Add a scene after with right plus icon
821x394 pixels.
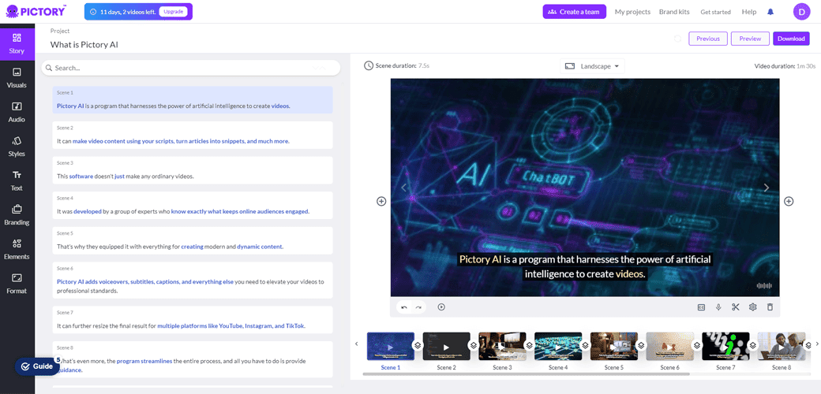click(x=789, y=201)
